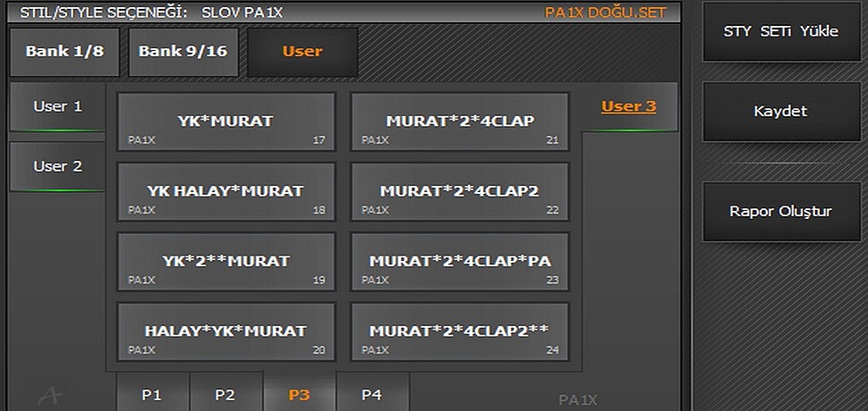Select the User bank tab
This screenshot has height=411, width=868.
302,52
